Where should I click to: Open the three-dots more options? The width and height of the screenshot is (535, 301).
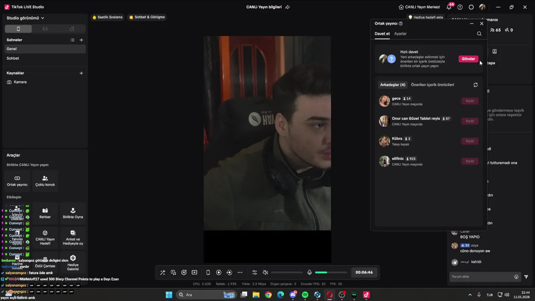coord(240,273)
